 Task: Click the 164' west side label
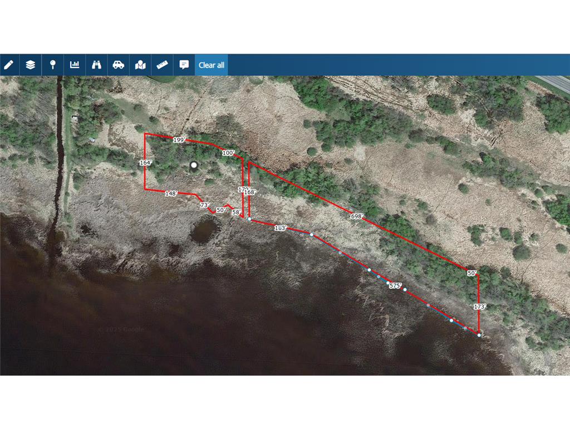click(x=145, y=163)
